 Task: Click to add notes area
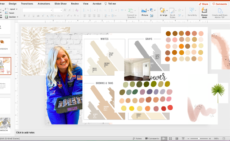(25, 132)
